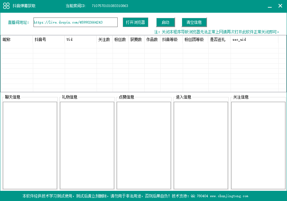This screenshot has height=201, width=287.
Task: Focus the 点赞信息 text box
Action: click(x=144, y=145)
